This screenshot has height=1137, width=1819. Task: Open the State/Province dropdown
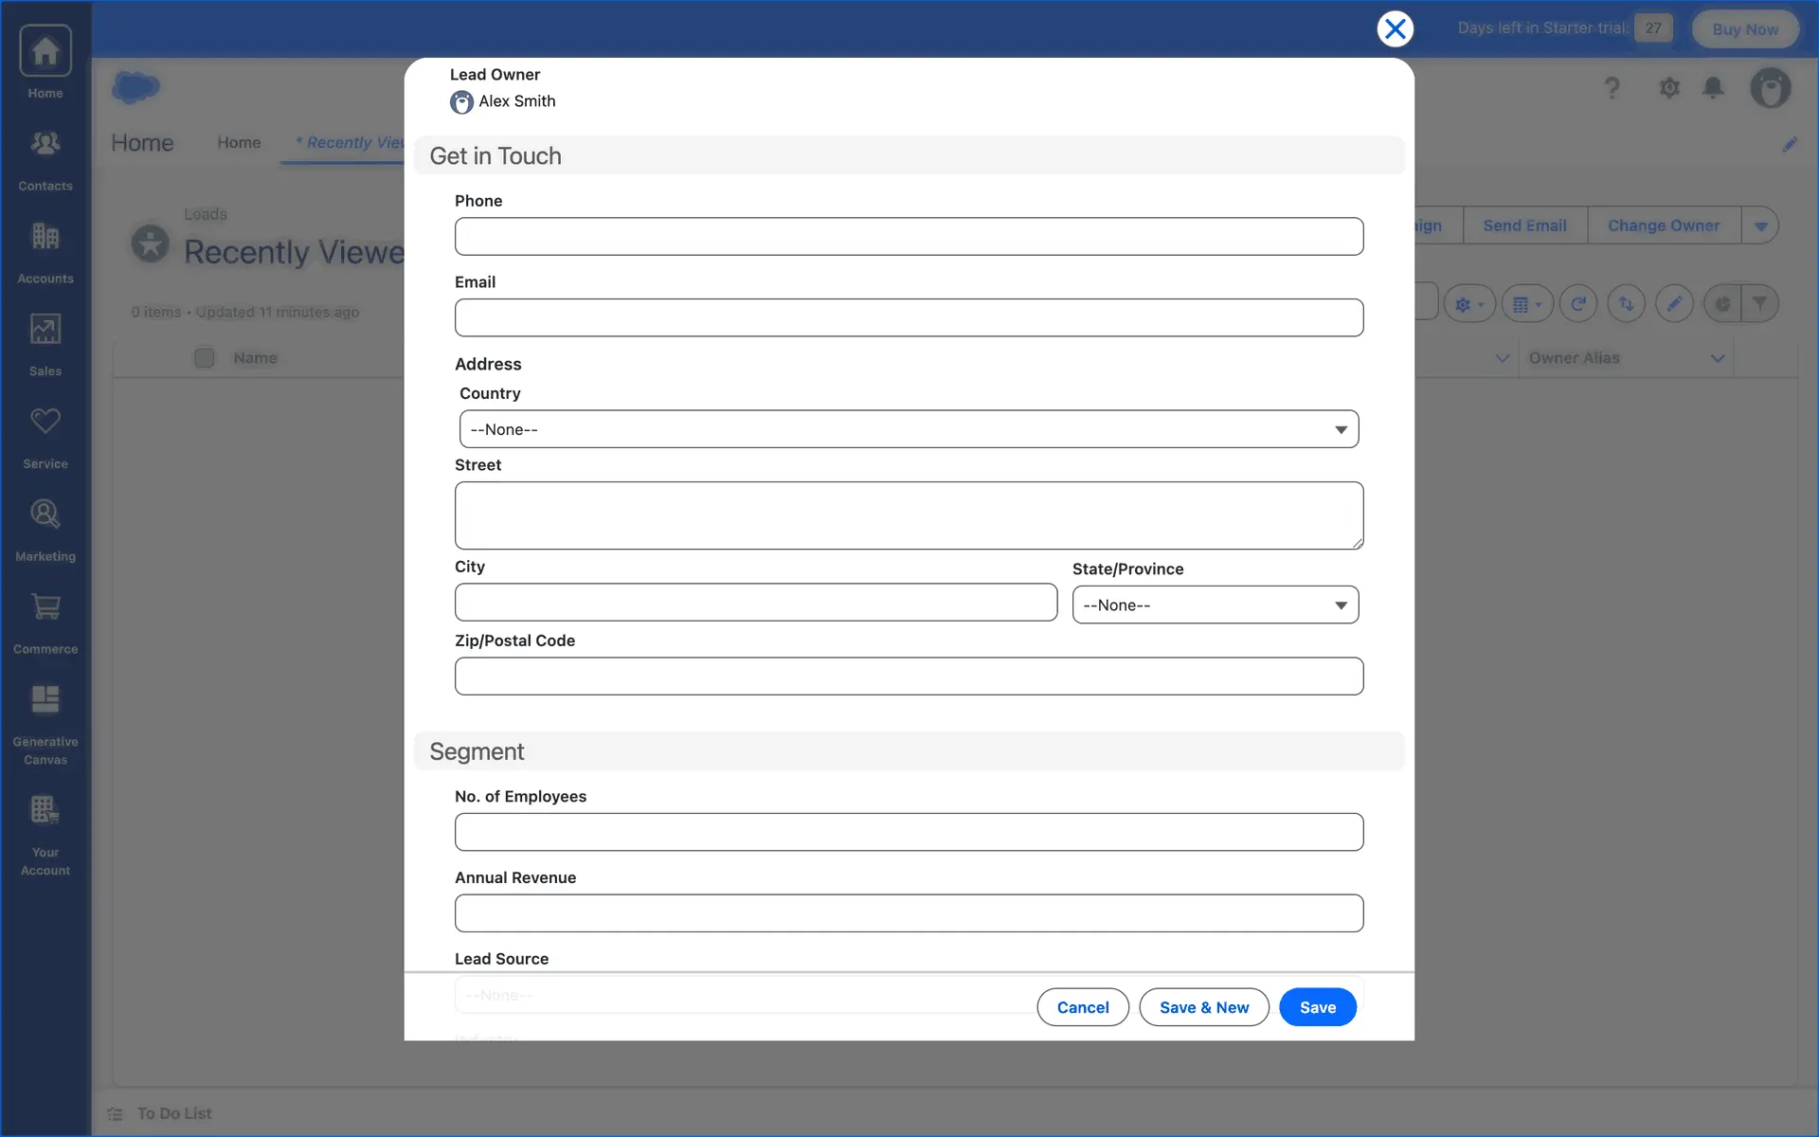tap(1215, 605)
